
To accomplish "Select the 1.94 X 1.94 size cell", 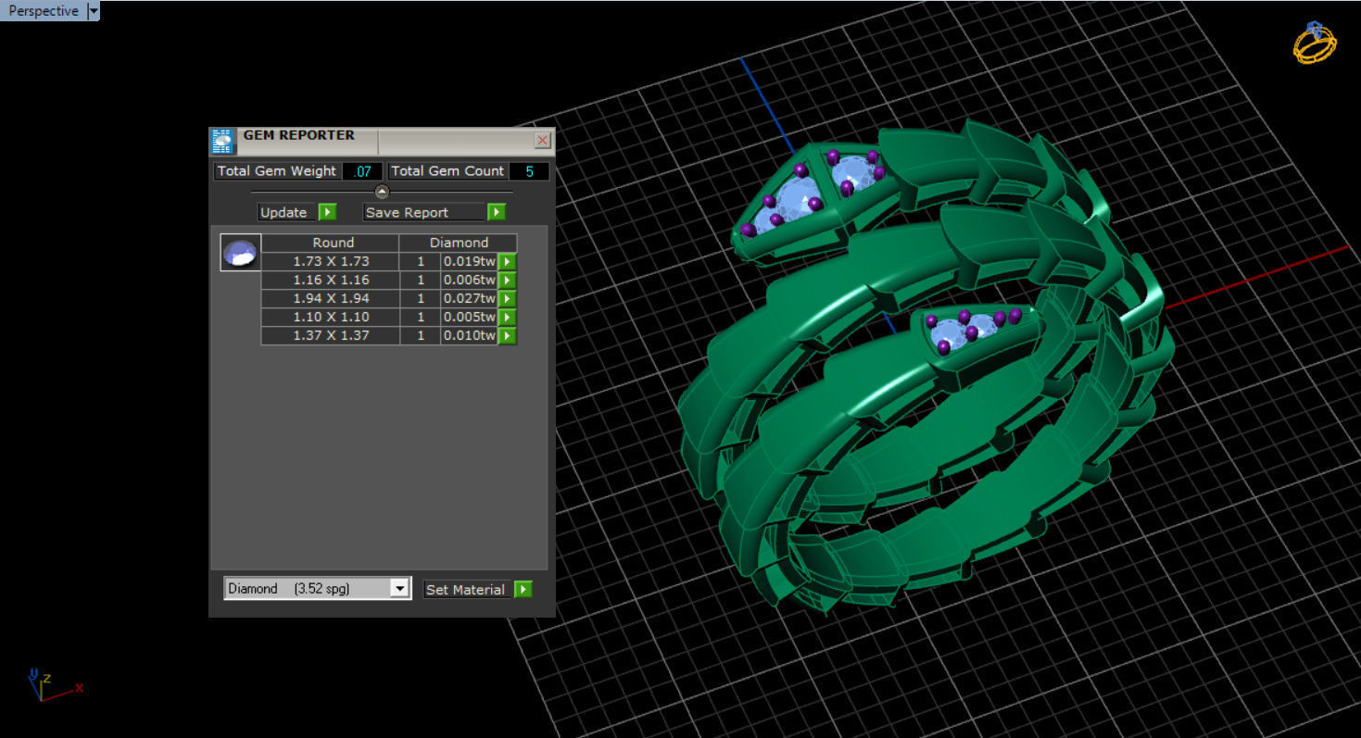I will (x=331, y=298).
